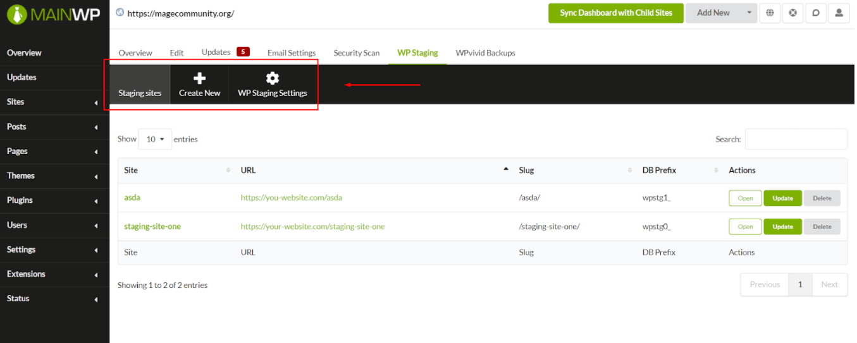Open the staging-site-one site
The image size is (857, 343).
click(x=745, y=226)
